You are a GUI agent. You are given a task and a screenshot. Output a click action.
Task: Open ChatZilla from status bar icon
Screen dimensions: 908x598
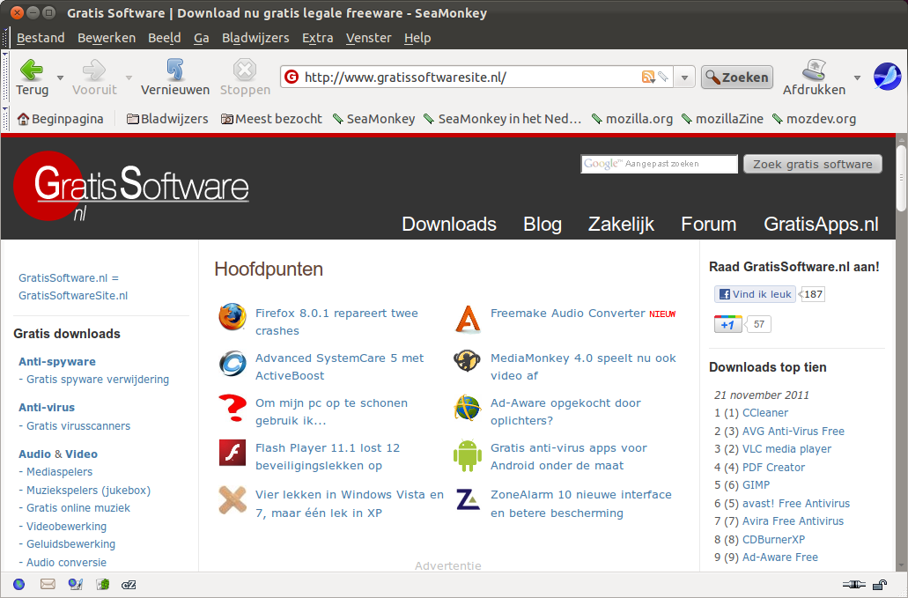[x=129, y=584]
